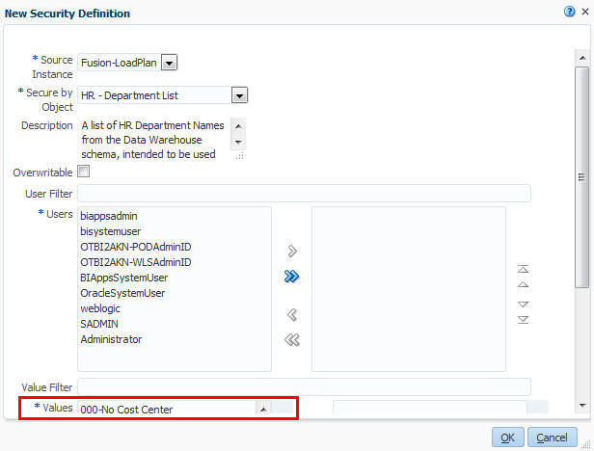The height and width of the screenshot is (451, 594).
Task: Select user bisystemuser
Action: pyautogui.click(x=111, y=231)
